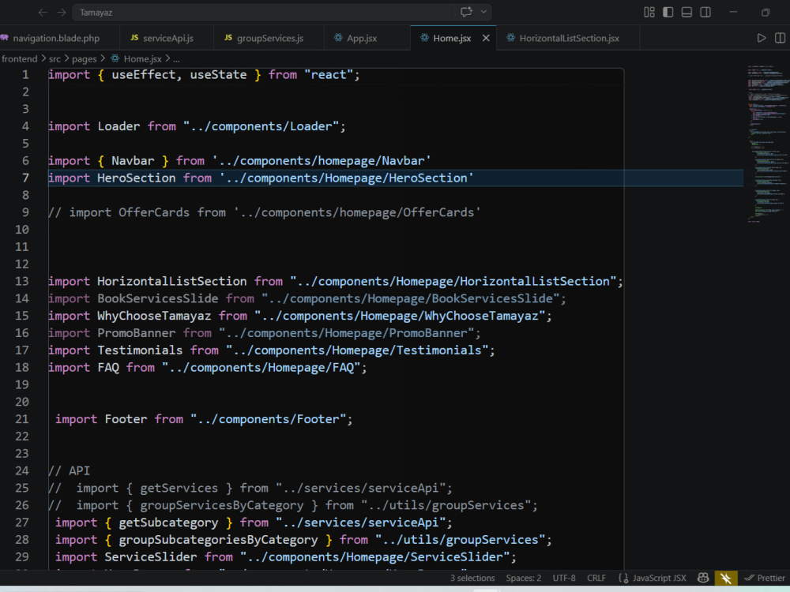This screenshot has width=790, height=592.
Task: Click the commented getServices import on line 25
Action: (250, 488)
